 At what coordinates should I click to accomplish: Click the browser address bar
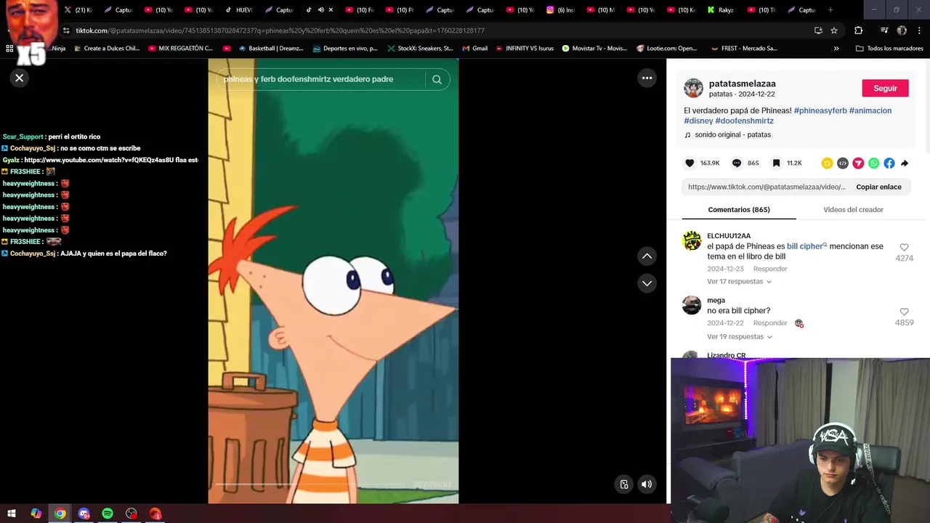(436, 31)
